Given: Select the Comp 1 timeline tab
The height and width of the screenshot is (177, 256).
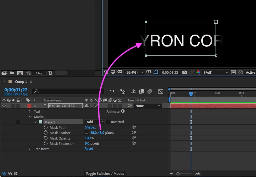Looking at the screenshot, I should (x=21, y=82).
